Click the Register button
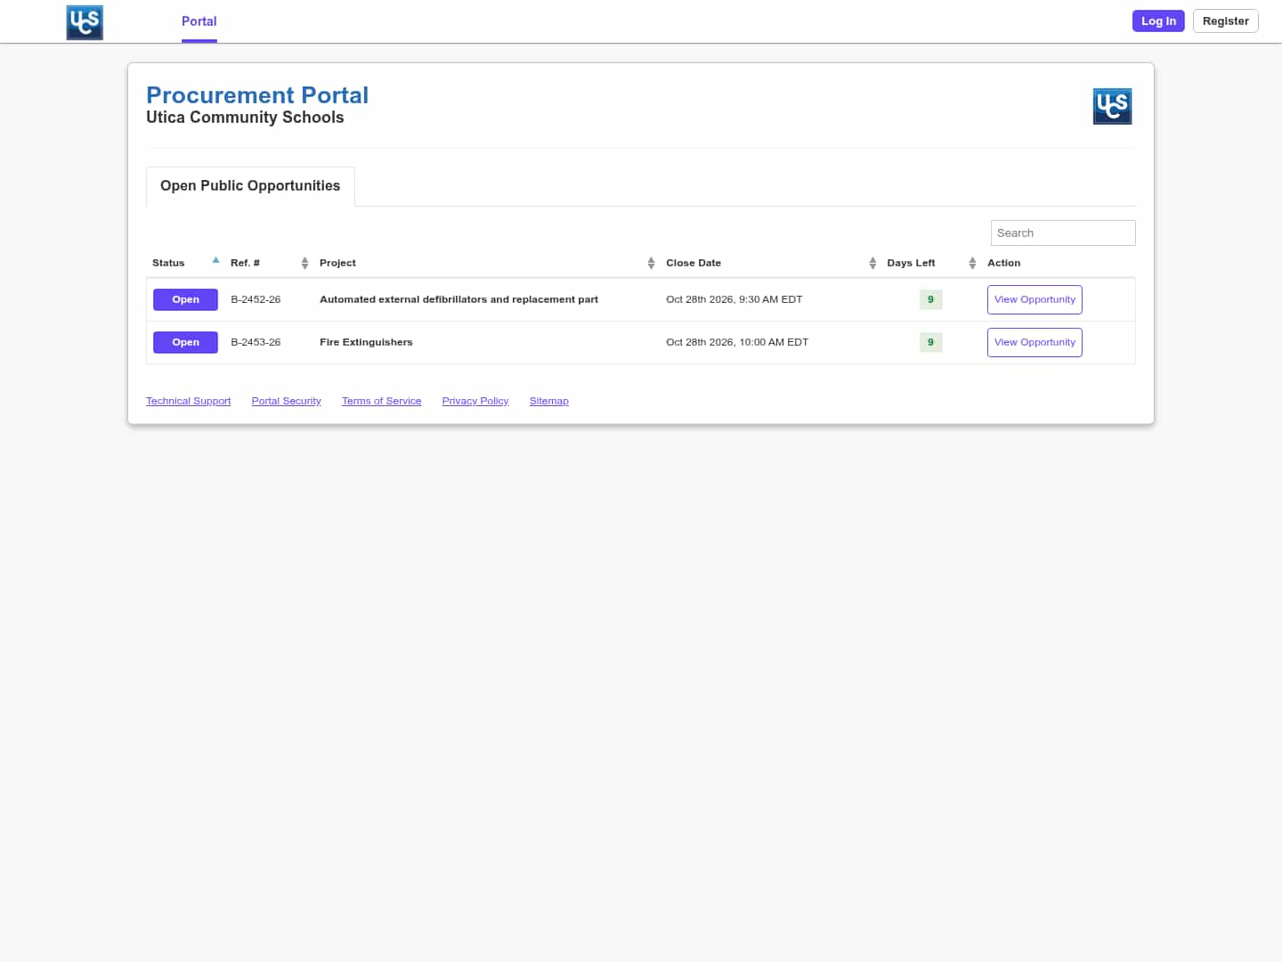 coord(1225,21)
